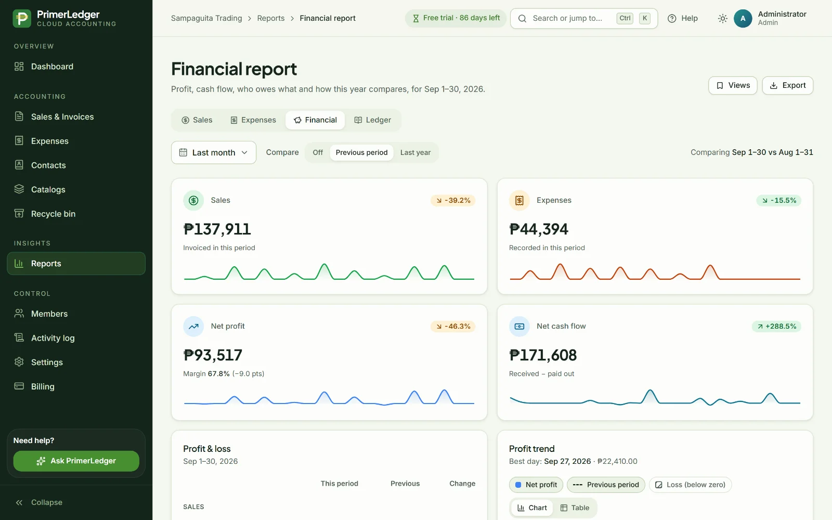This screenshot has width=832, height=520.
Task: Open the Expenses sidebar item
Action: 76,141
